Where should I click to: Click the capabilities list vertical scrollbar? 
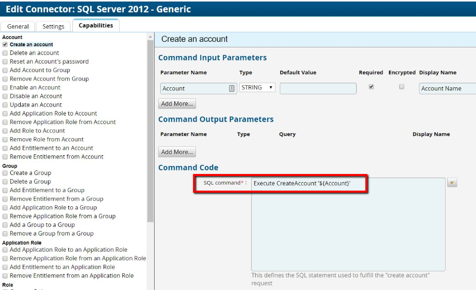(150, 126)
